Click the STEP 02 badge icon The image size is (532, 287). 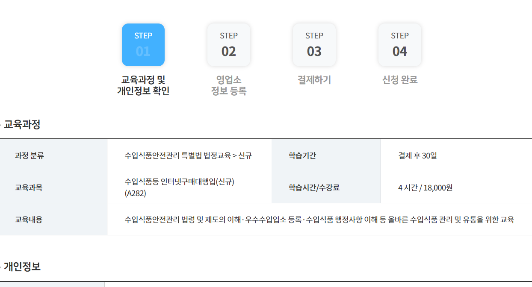tap(228, 44)
